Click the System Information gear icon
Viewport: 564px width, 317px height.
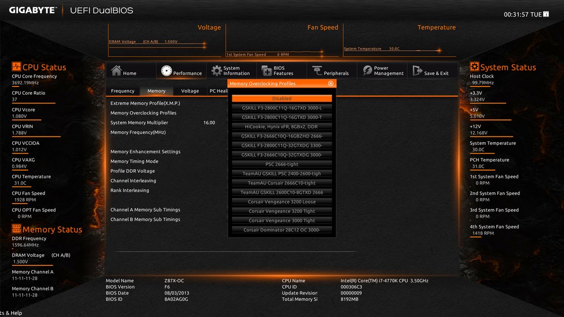click(x=216, y=71)
